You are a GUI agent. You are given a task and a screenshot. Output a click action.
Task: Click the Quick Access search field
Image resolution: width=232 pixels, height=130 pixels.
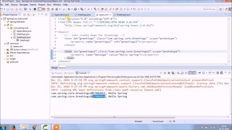(209, 9)
